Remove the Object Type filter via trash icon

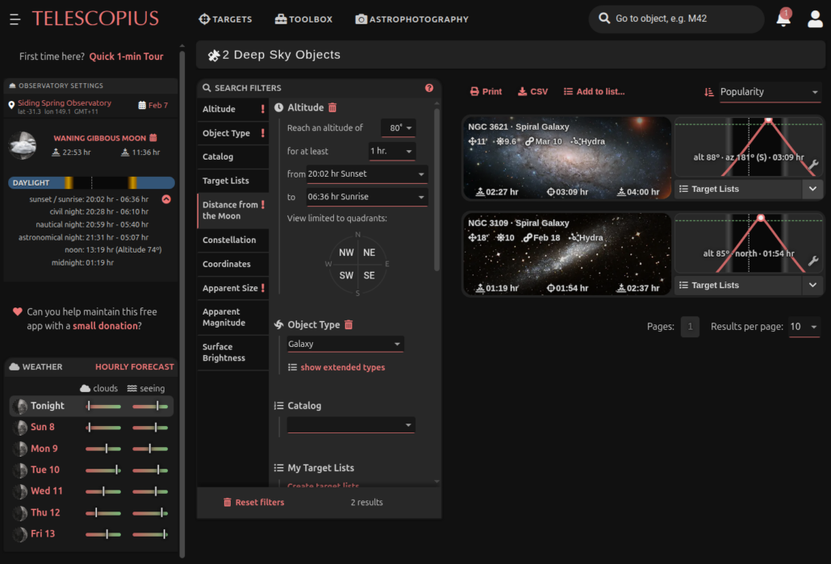(349, 324)
